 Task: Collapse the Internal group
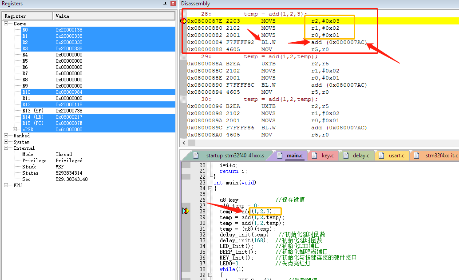(x=6, y=148)
